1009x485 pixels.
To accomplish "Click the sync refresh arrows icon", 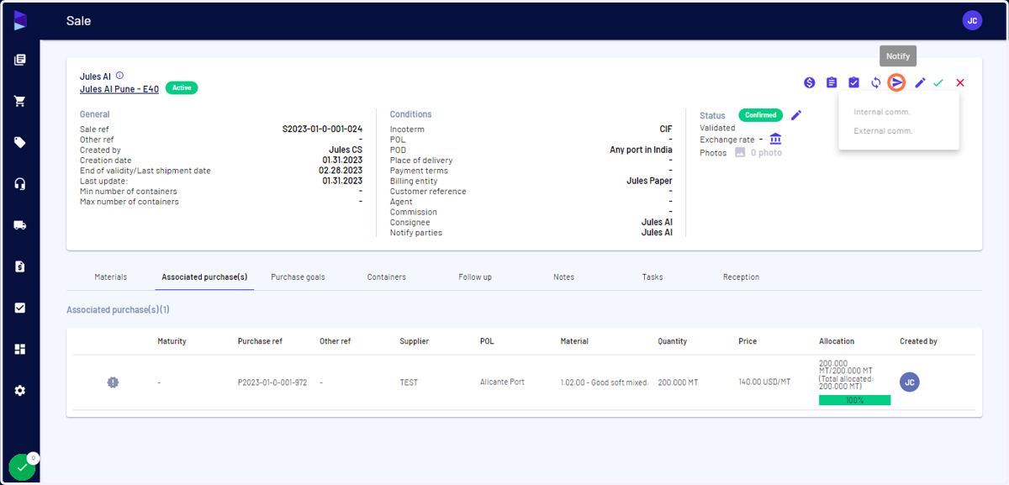I will tap(875, 82).
